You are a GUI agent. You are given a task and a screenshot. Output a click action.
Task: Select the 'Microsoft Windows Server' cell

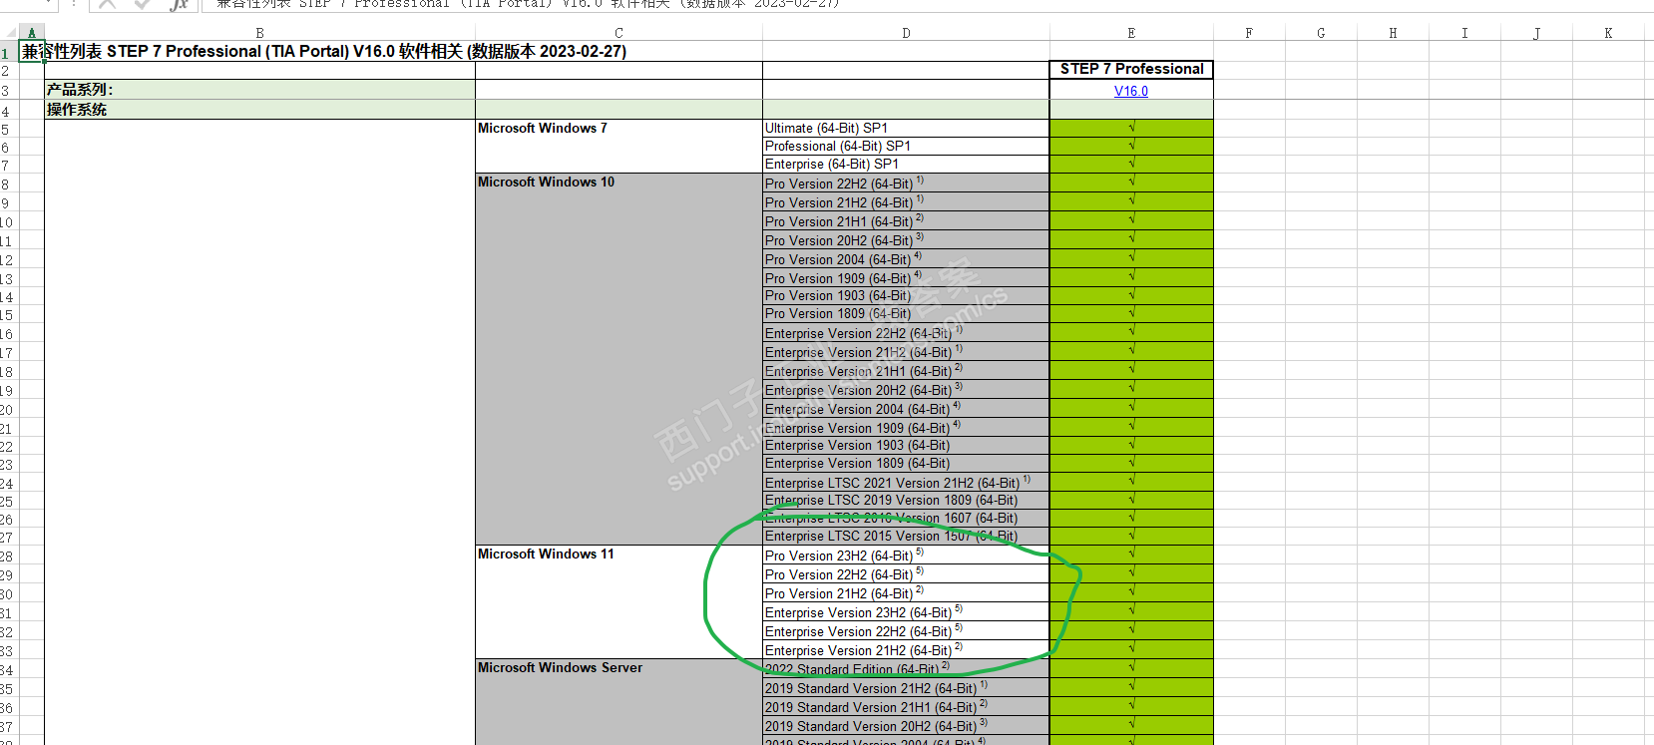pos(619,701)
